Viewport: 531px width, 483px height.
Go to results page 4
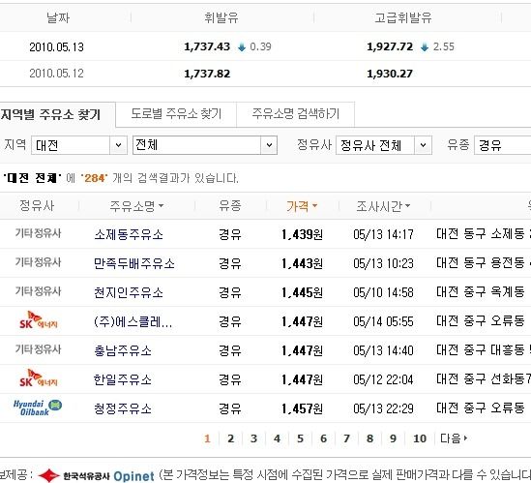pyautogui.click(x=277, y=438)
